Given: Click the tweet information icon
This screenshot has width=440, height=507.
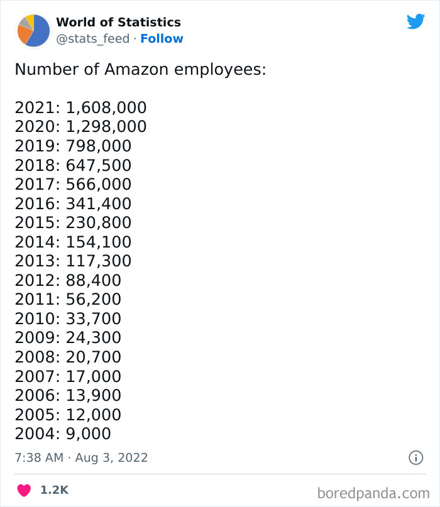Looking at the screenshot, I should pos(417,459).
